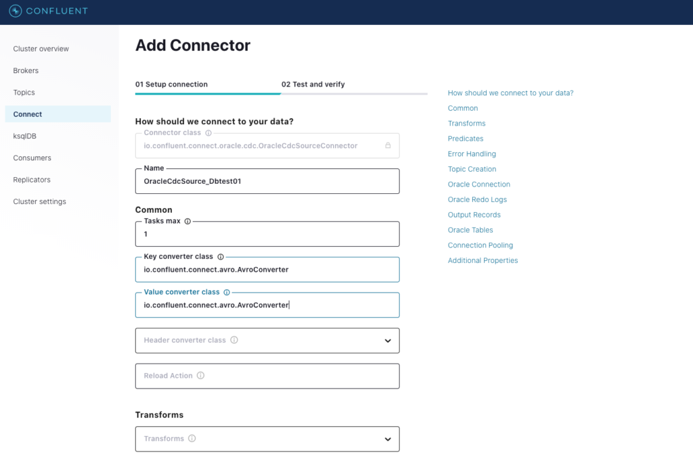Expand the Transforms dropdown
This screenshot has height=469, width=693.
click(x=389, y=439)
